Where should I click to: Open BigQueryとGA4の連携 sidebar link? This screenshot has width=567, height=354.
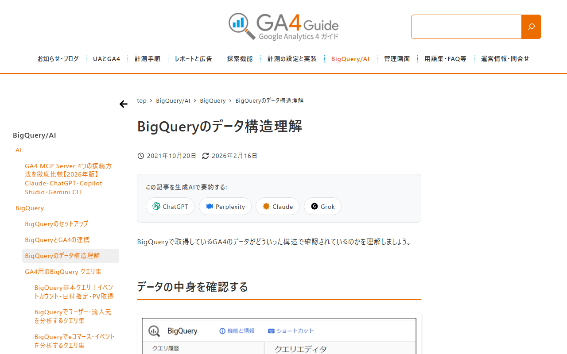tap(57, 240)
